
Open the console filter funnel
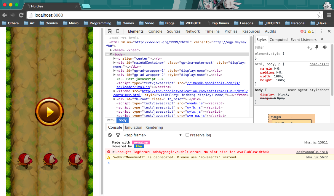[118, 135]
